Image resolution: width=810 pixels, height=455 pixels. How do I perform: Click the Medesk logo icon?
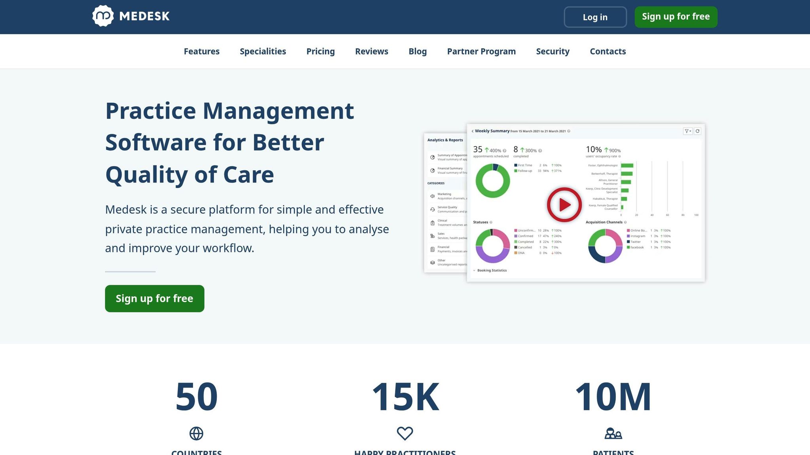coord(103,16)
